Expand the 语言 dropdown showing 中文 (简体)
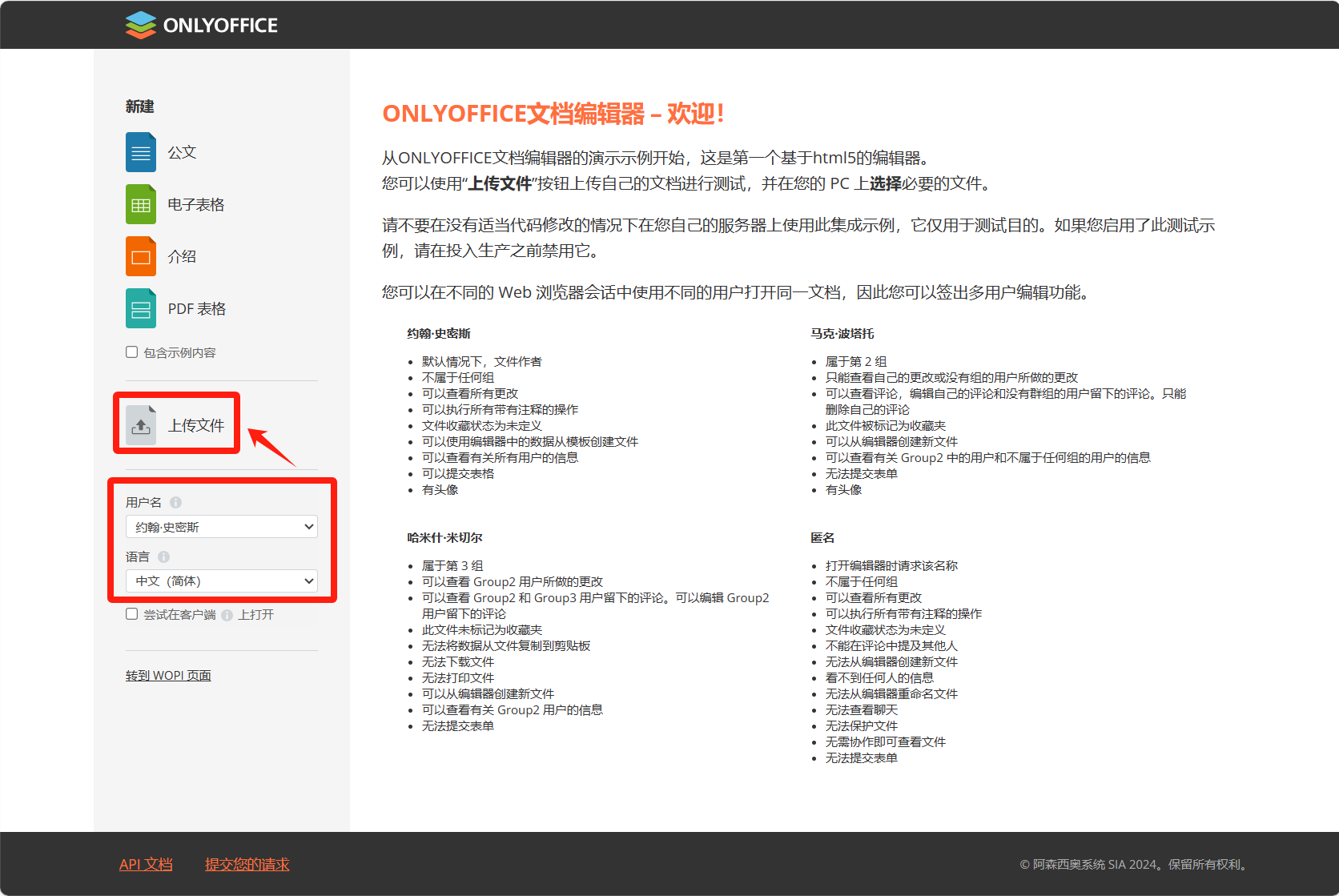The image size is (1339, 896). click(x=221, y=581)
